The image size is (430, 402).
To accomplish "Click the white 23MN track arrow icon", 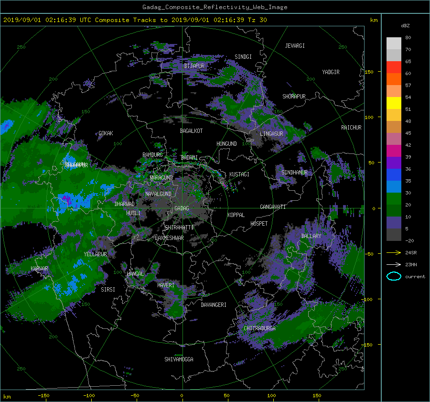I will pyautogui.click(x=394, y=264).
